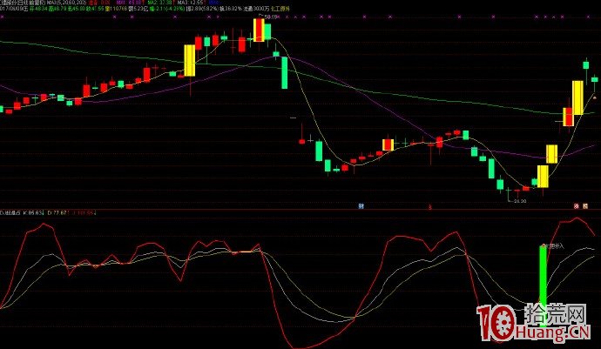This screenshot has width=601, height=349.
Task: Click the blue 财 event marker
Action: point(361,206)
